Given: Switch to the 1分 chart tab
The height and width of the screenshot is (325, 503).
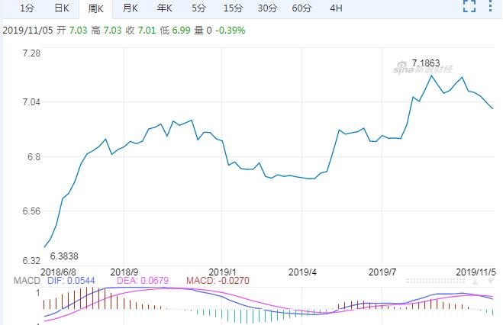Looking at the screenshot, I should coord(27,8).
